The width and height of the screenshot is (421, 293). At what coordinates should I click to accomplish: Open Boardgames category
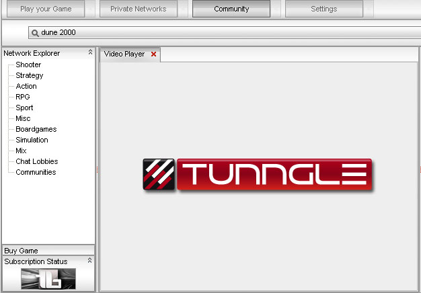(36, 129)
